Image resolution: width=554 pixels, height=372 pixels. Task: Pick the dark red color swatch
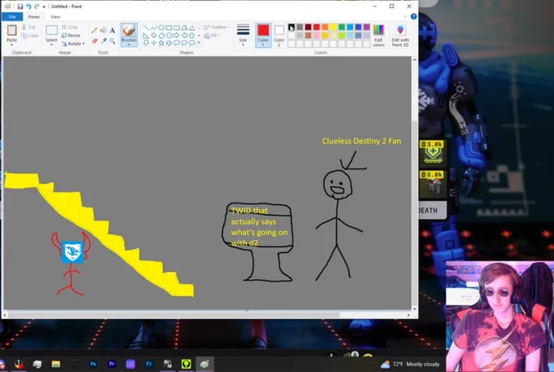(x=308, y=27)
